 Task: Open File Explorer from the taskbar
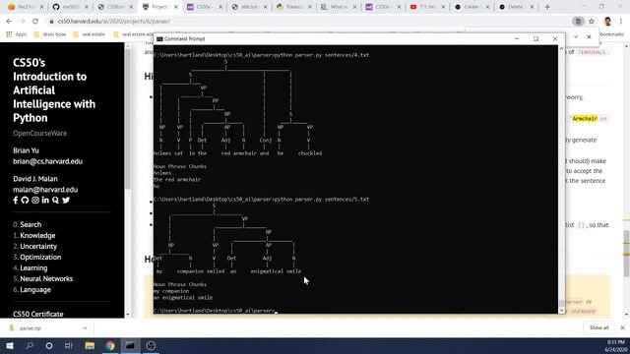[90, 345]
